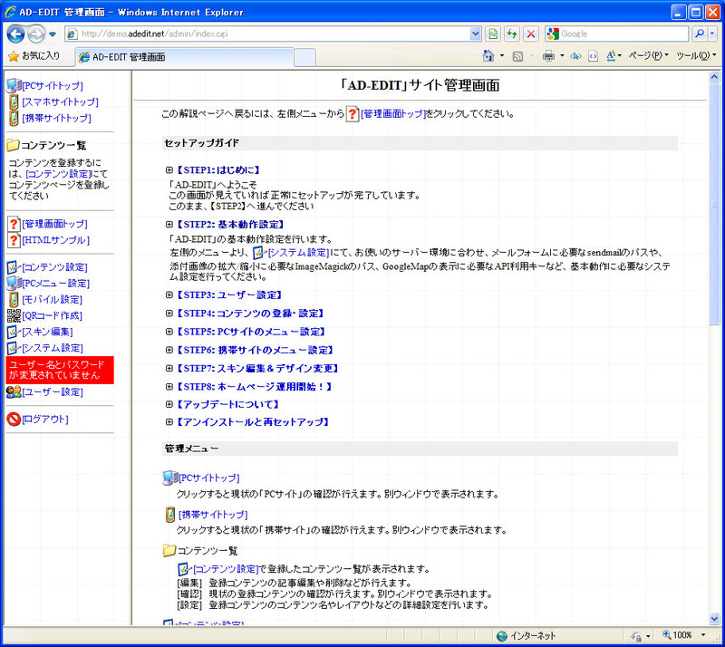Viewport: 725px width, 647px height.
Task: Open [PCサイトトップ] link under 管理メニュー
Action: point(209,478)
